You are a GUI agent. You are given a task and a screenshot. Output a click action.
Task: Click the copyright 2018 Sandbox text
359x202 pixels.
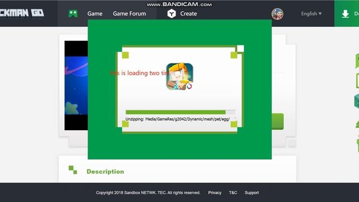tap(148, 193)
